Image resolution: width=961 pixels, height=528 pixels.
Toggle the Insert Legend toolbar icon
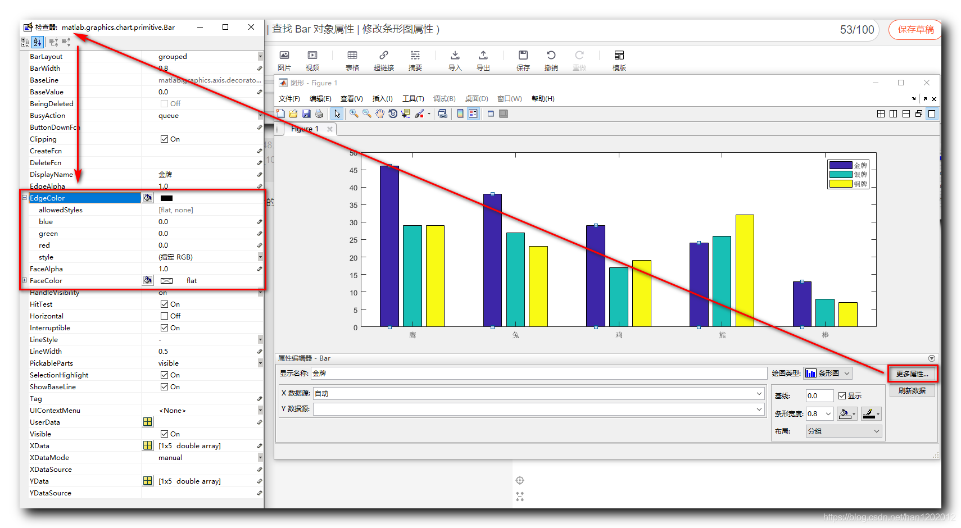pyautogui.click(x=473, y=113)
